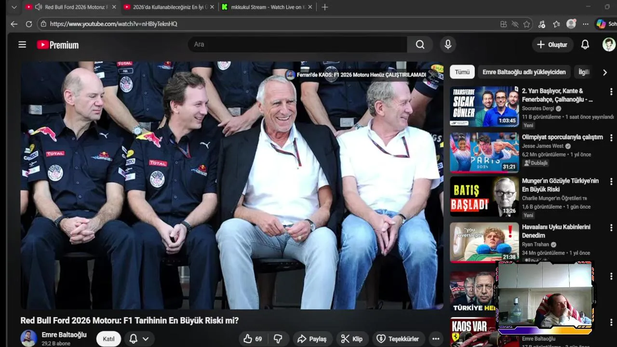Screen dimensions: 617x347
Task: Open the browser profile icon
Action: pyautogui.click(x=571, y=24)
